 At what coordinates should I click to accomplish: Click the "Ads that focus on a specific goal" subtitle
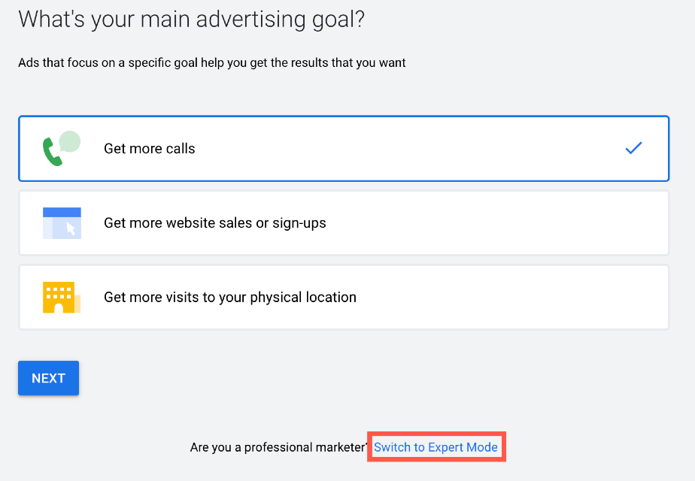[x=108, y=63]
